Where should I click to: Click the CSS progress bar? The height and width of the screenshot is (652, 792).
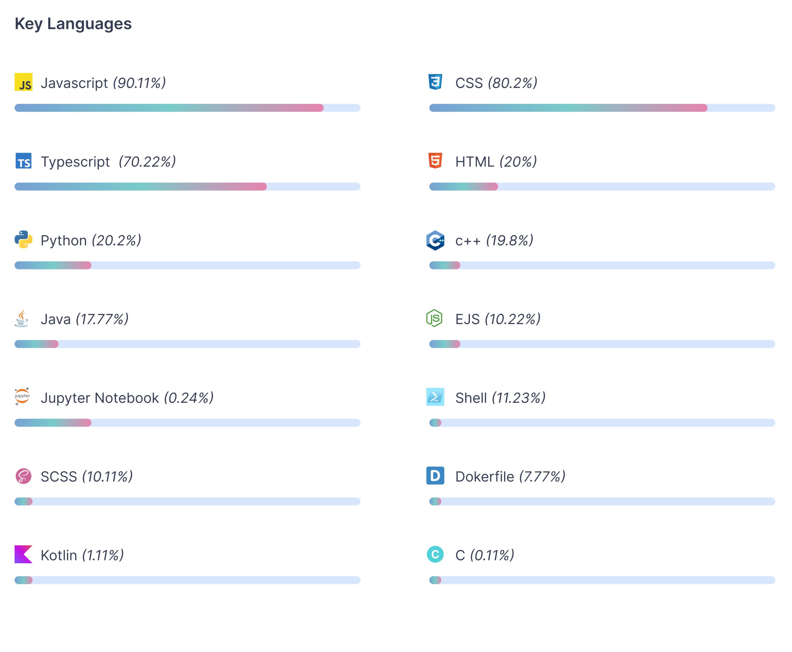point(601,108)
